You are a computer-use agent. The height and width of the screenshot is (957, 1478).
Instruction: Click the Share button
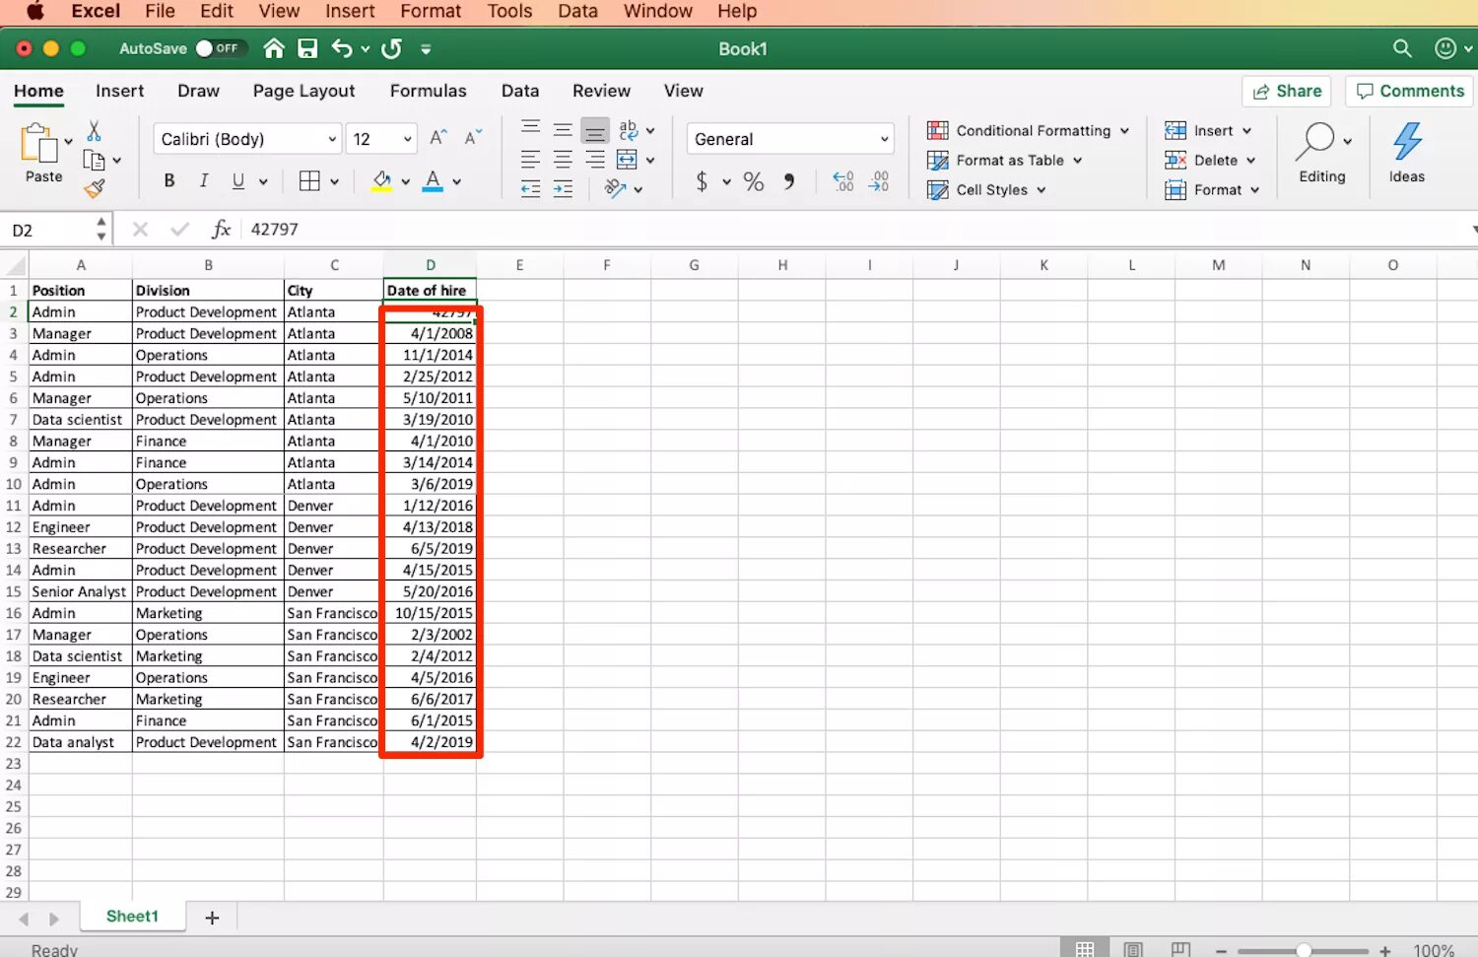(1287, 91)
